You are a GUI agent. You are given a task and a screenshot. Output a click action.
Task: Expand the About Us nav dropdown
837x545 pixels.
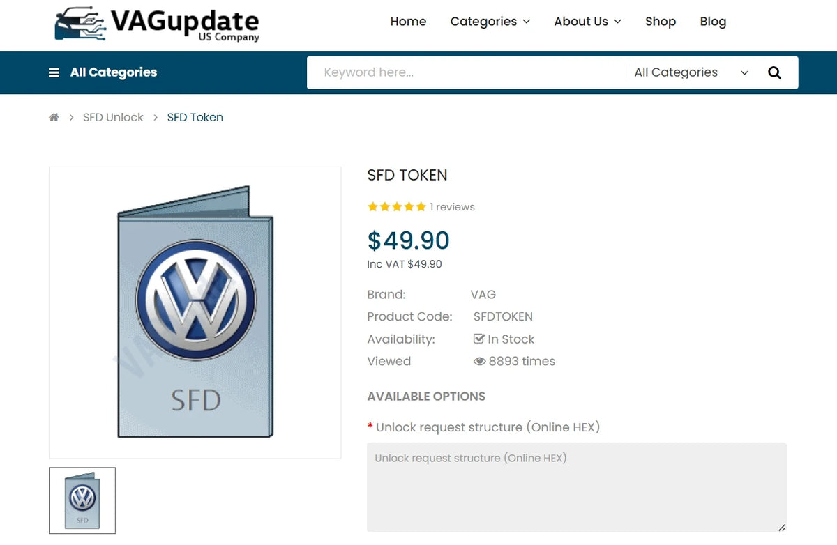coord(588,22)
